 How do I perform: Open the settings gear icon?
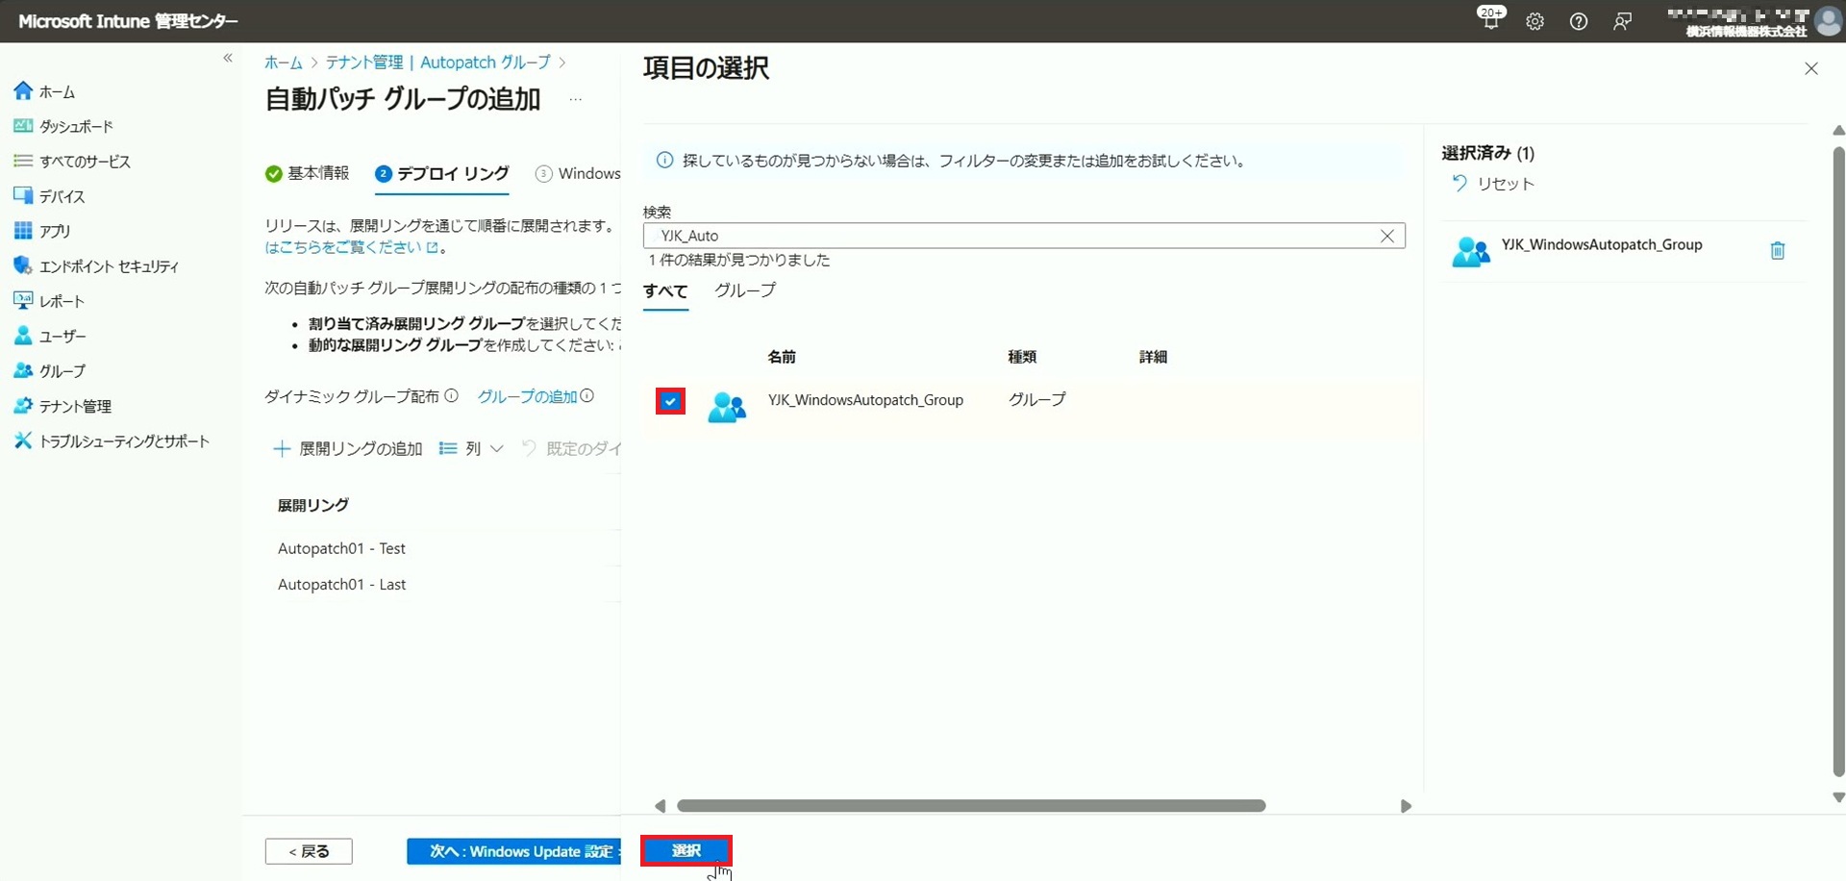(1534, 21)
